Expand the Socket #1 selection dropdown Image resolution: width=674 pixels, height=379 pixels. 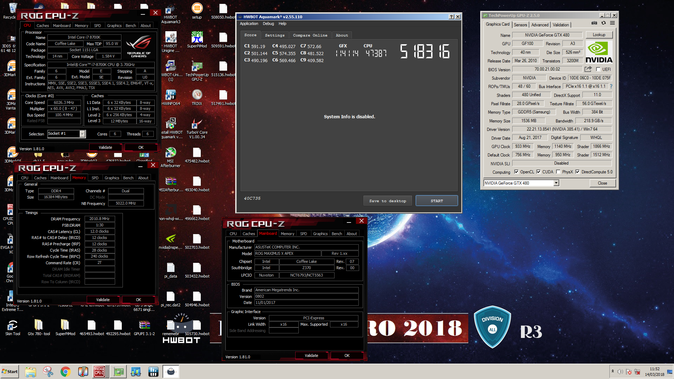point(82,134)
